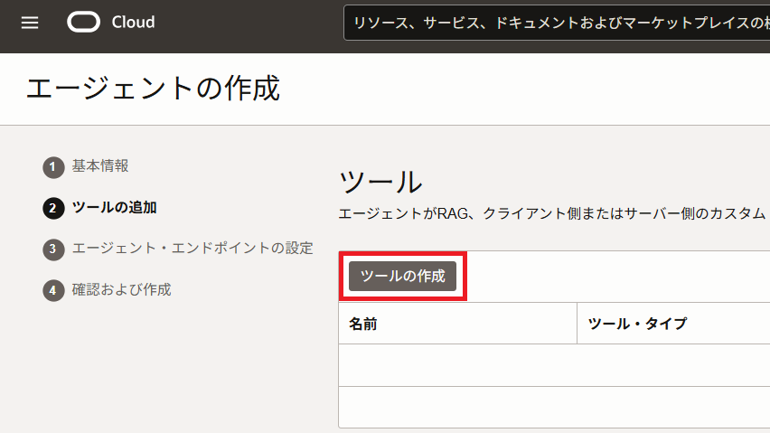
Task: Open the hamburger navigation menu
Action: pos(30,23)
